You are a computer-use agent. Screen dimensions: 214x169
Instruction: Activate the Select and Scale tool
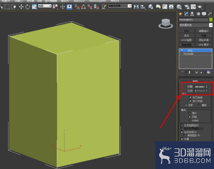tap(34, 7)
